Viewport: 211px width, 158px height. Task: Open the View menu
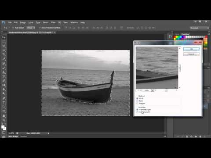tap(65, 22)
